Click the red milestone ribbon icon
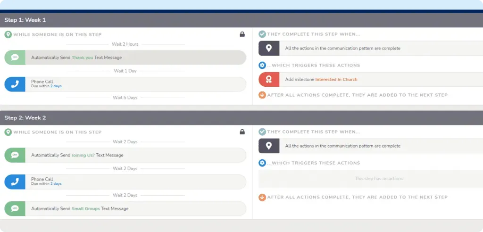This screenshot has width=483, height=232. tap(269, 79)
